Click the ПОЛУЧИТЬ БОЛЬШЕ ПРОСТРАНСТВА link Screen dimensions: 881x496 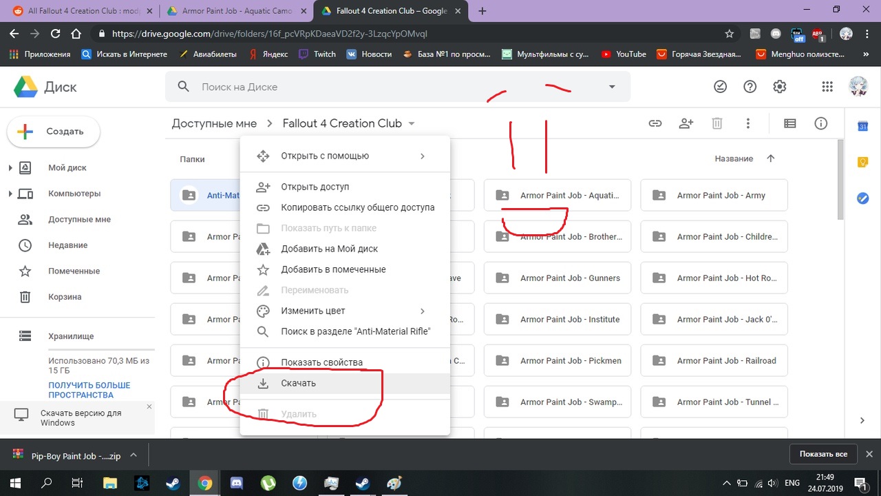(89, 390)
